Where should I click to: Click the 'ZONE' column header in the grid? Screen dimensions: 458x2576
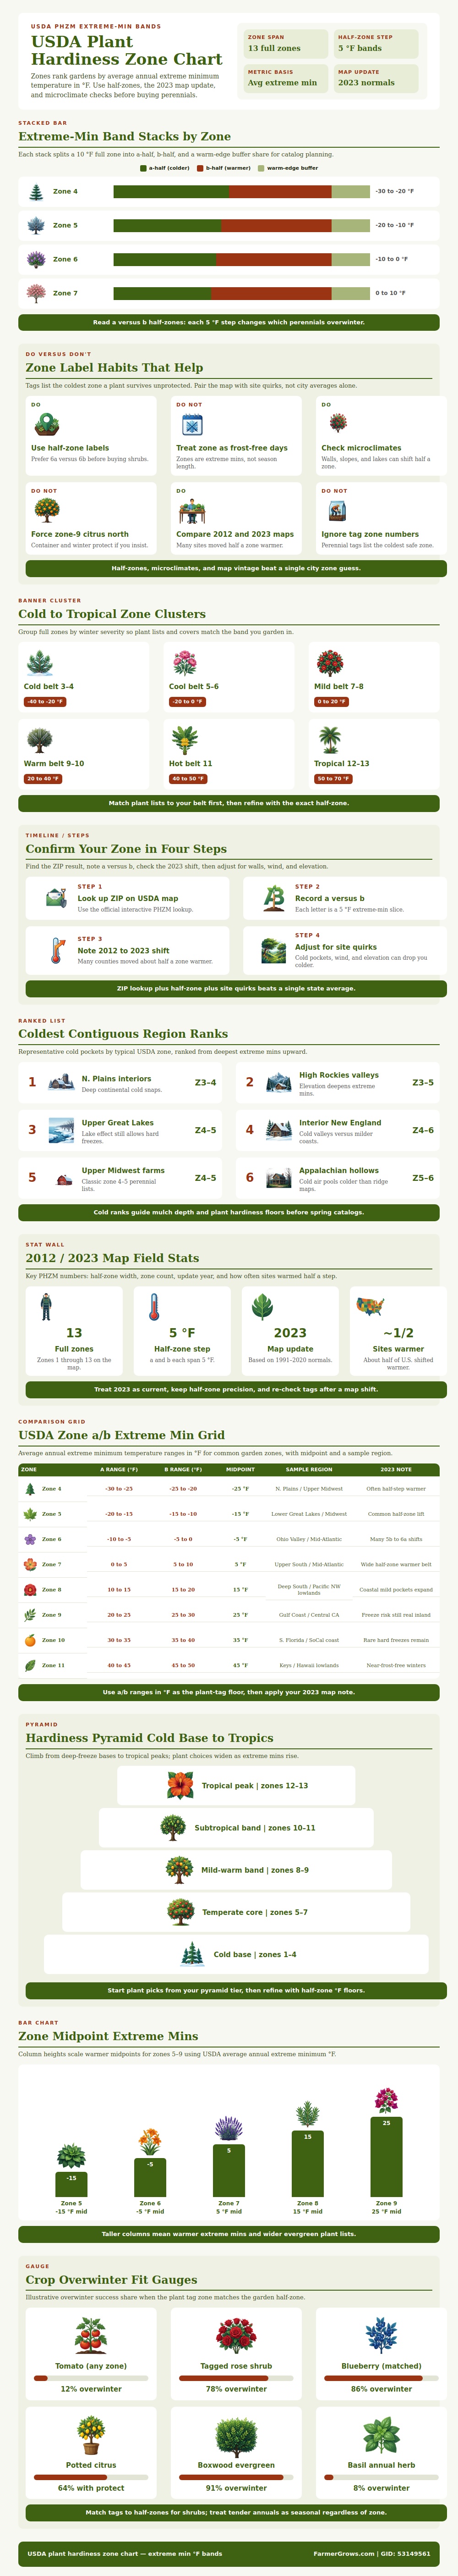(29, 1470)
